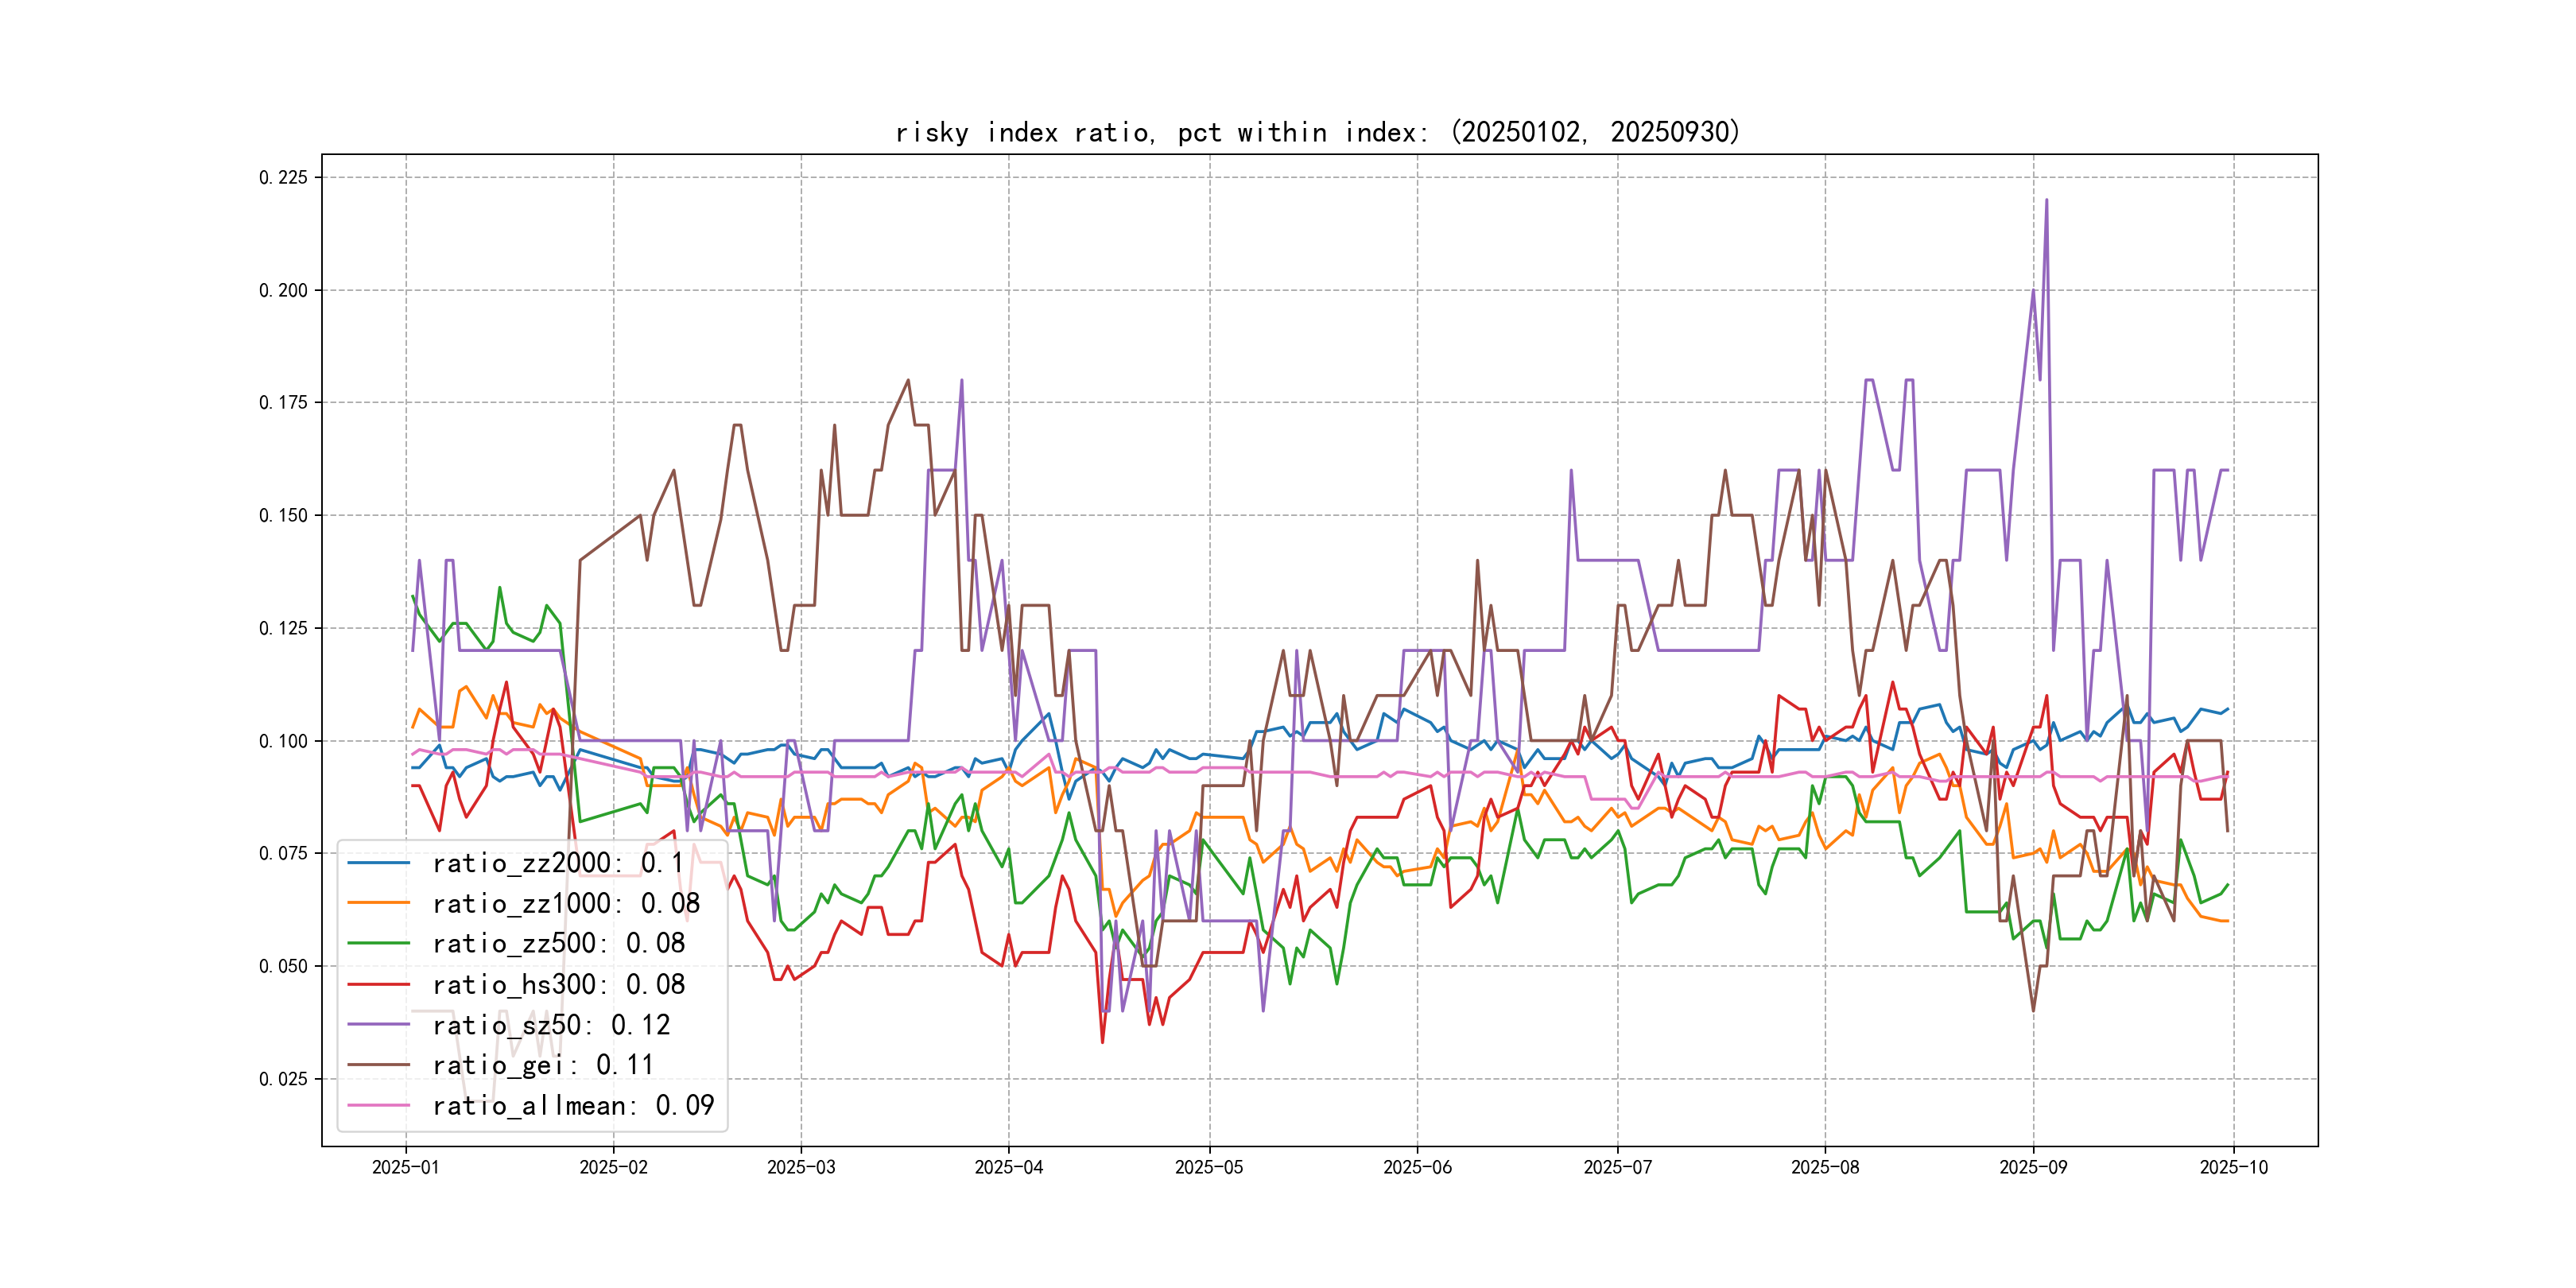Screen dimensions: 2576x1288
Task: Click the ratio_zz1000 legend label
Action: (566, 904)
